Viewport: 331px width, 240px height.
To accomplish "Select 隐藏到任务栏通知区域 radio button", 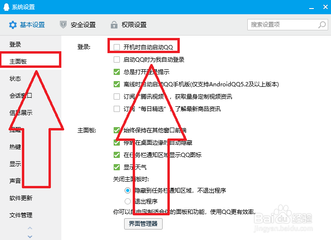I will click(127, 191).
